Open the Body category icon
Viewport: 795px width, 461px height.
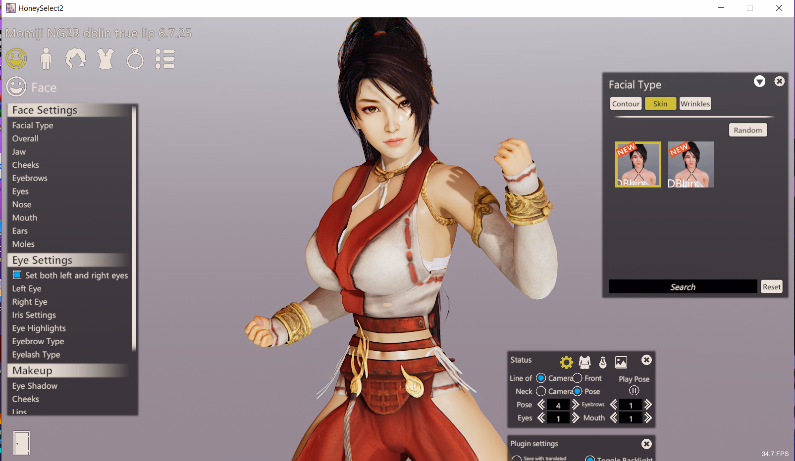tap(46, 59)
